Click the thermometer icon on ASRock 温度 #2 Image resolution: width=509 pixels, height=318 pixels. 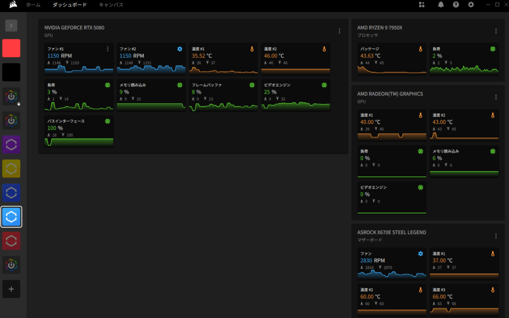tap(421, 290)
